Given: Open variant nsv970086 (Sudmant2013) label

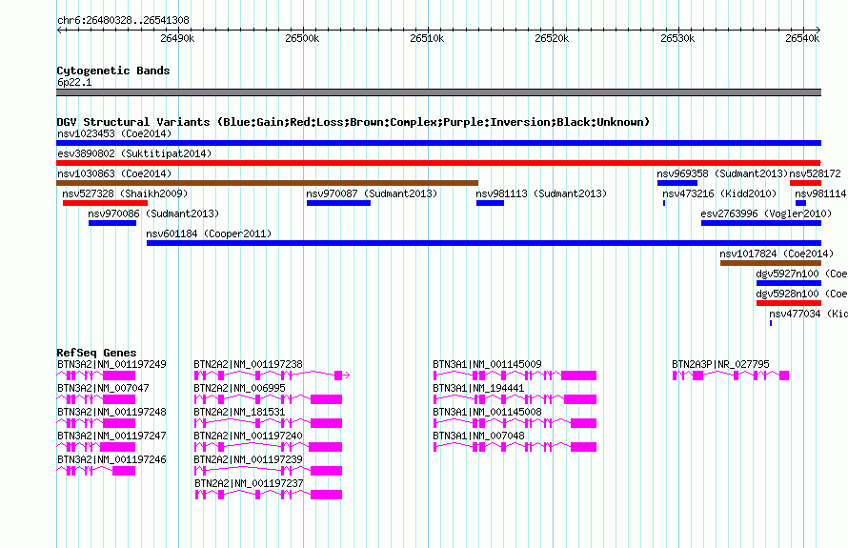Looking at the screenshot, I should (x=153, y=213).
